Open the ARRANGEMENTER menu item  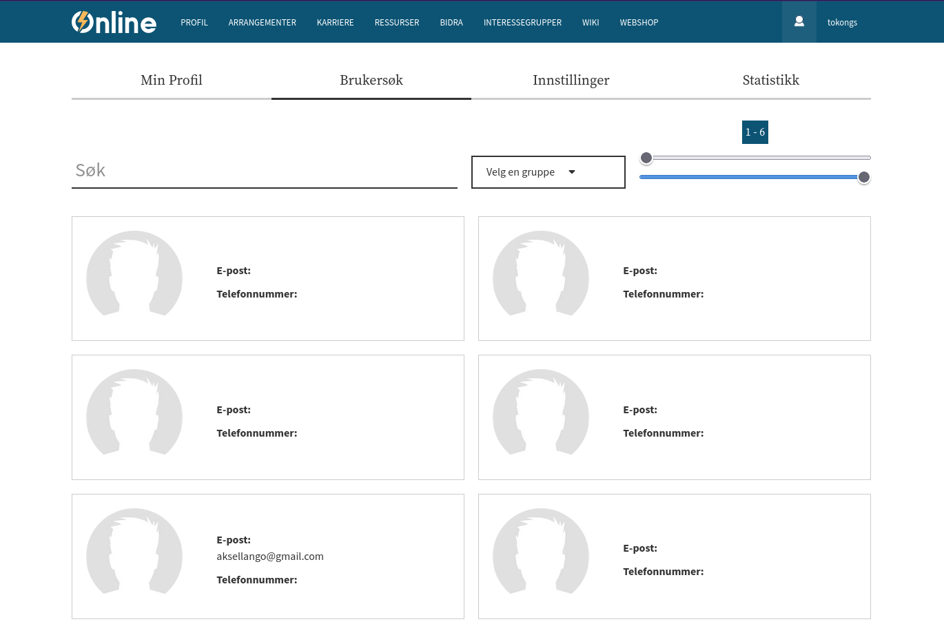coord(262,22)
